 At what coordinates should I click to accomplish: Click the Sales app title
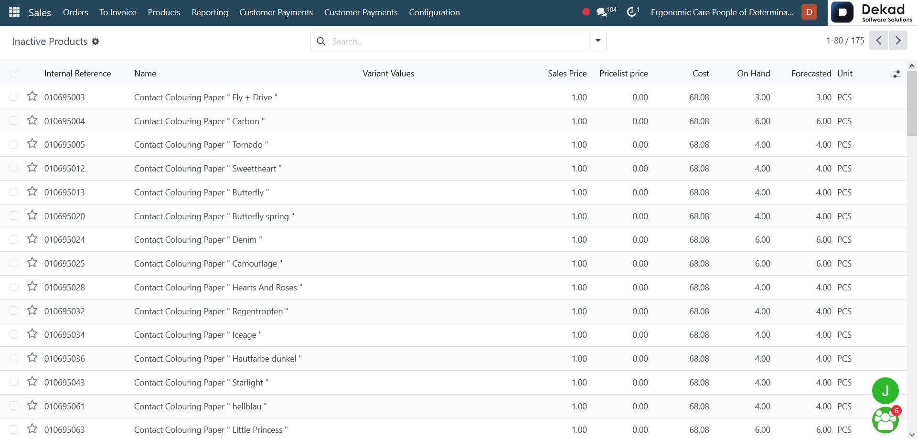40,12
